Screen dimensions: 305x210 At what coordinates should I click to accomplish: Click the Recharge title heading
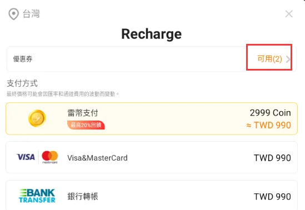pos(152,34)
